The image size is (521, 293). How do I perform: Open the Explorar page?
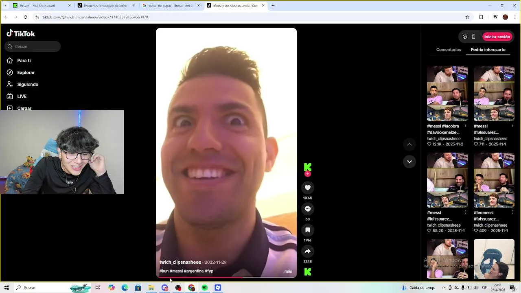click(x=26, y=72)
